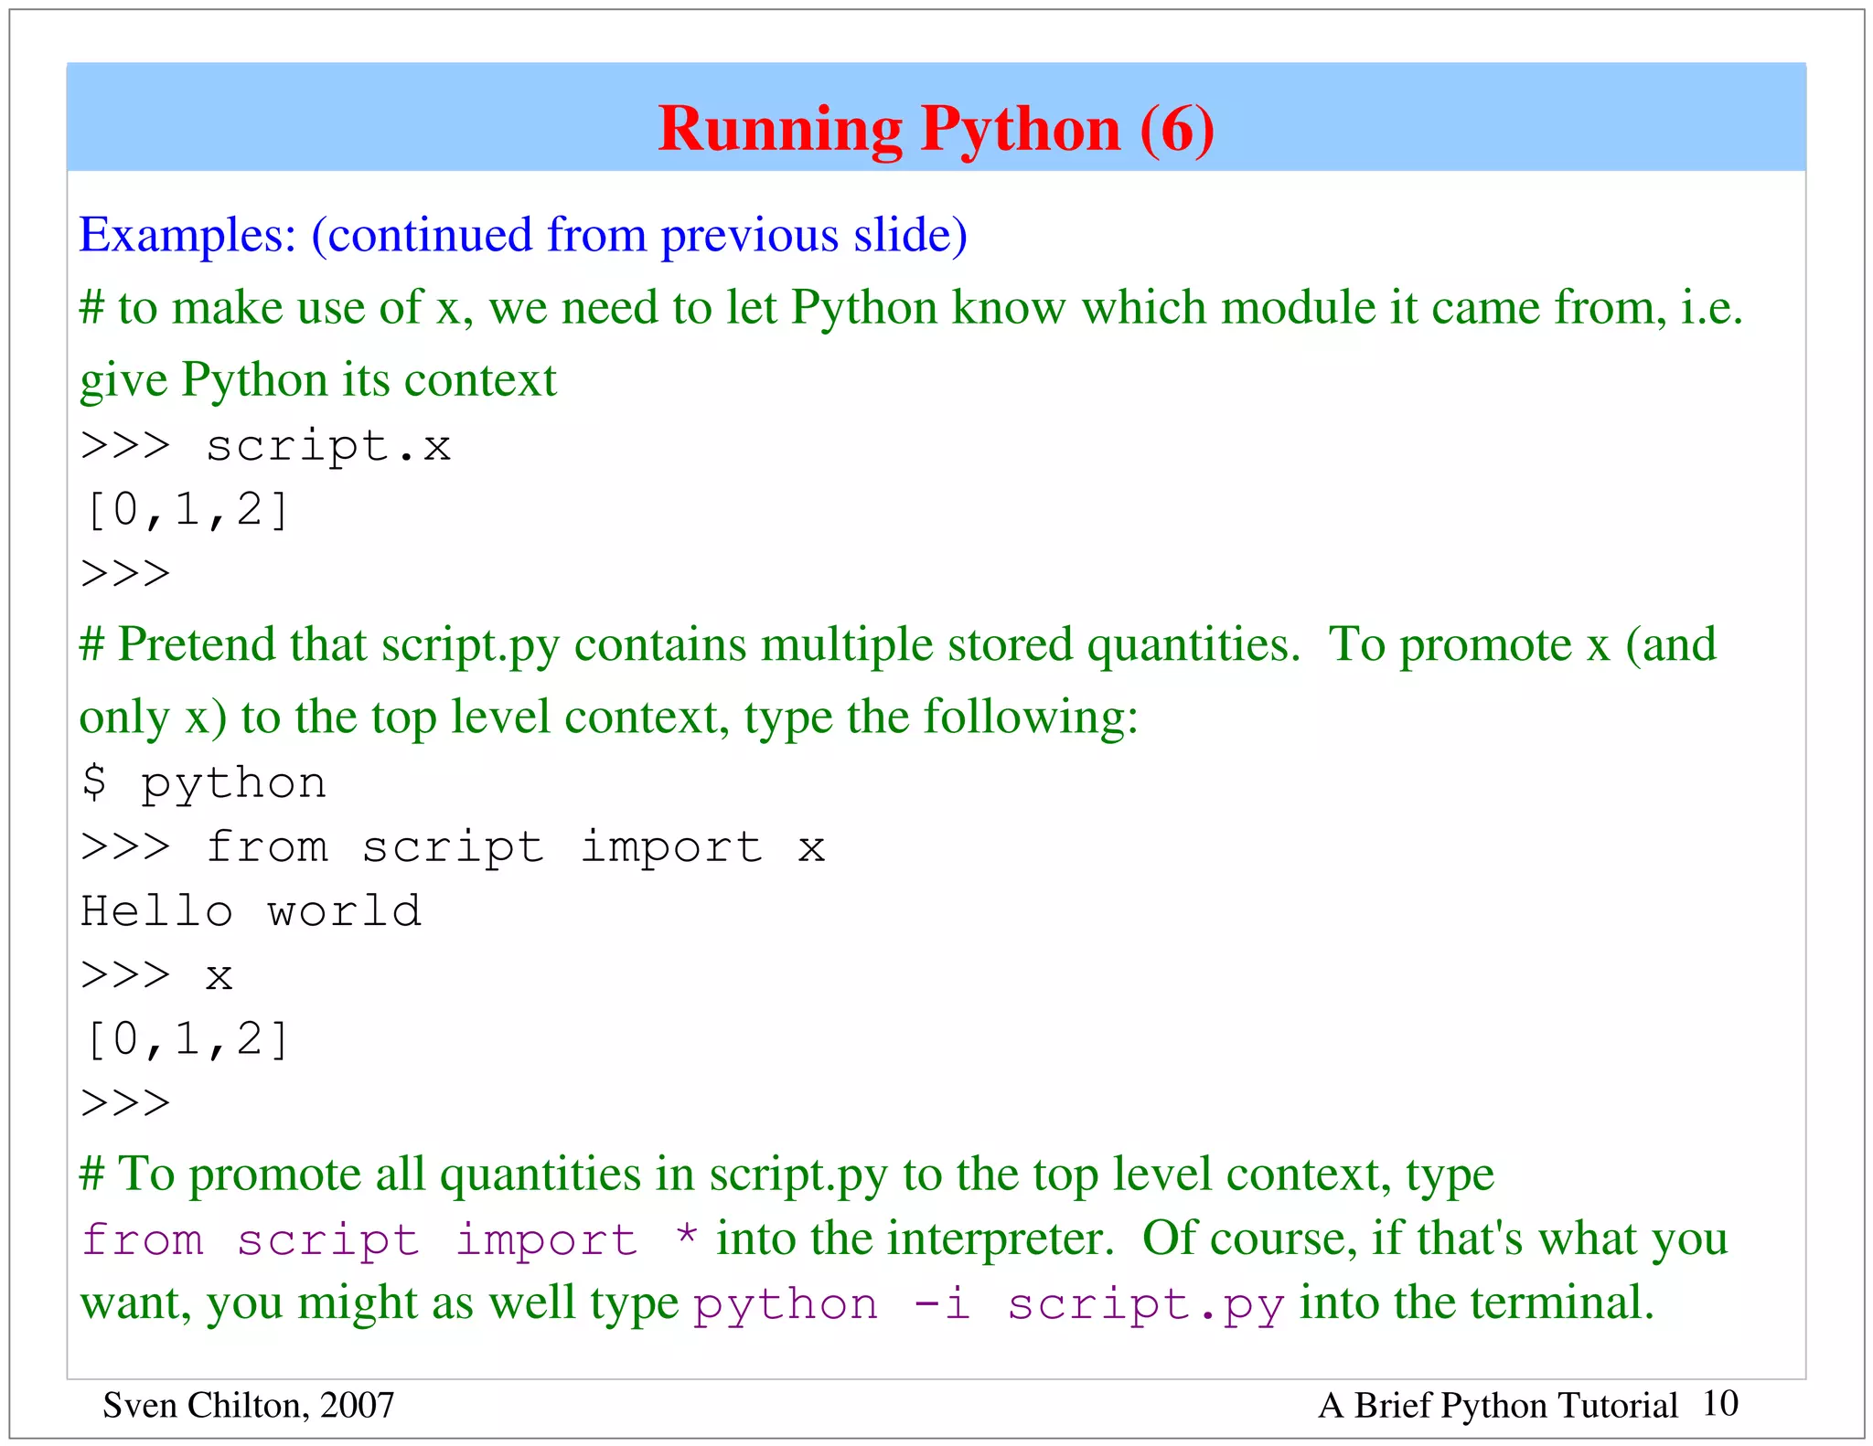1873x1446 pixels.
Task: Click the footer "Sven Chilton, 2007"
Action: [249, 1405]
